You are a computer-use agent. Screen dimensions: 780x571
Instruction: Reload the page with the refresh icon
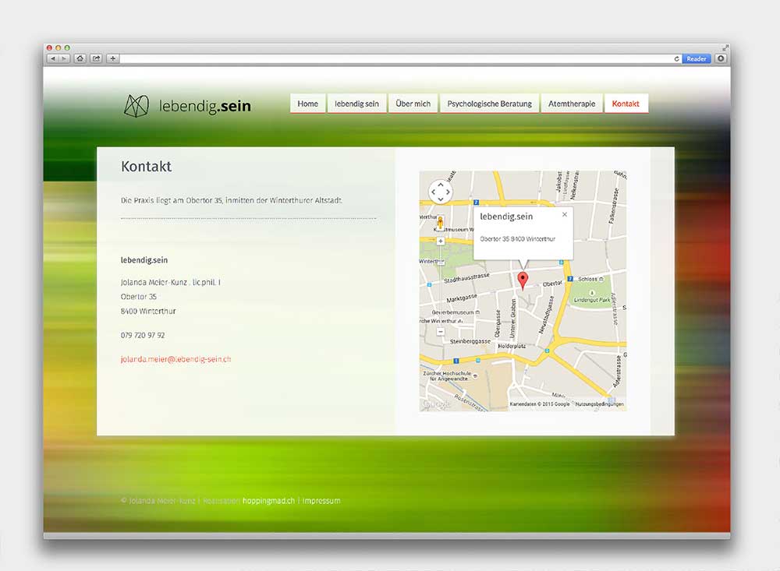[676, 58]
